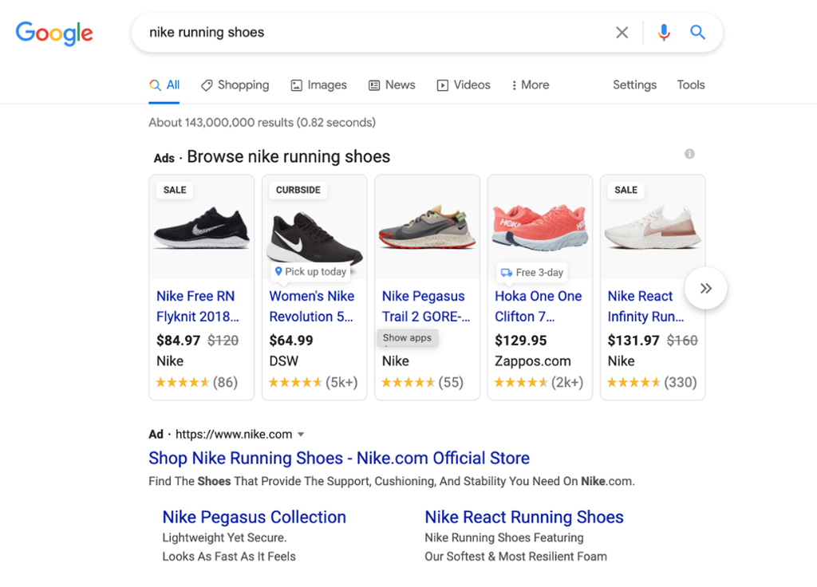
Task: Click the $64.99 price
Action: [x=290, y=341]
